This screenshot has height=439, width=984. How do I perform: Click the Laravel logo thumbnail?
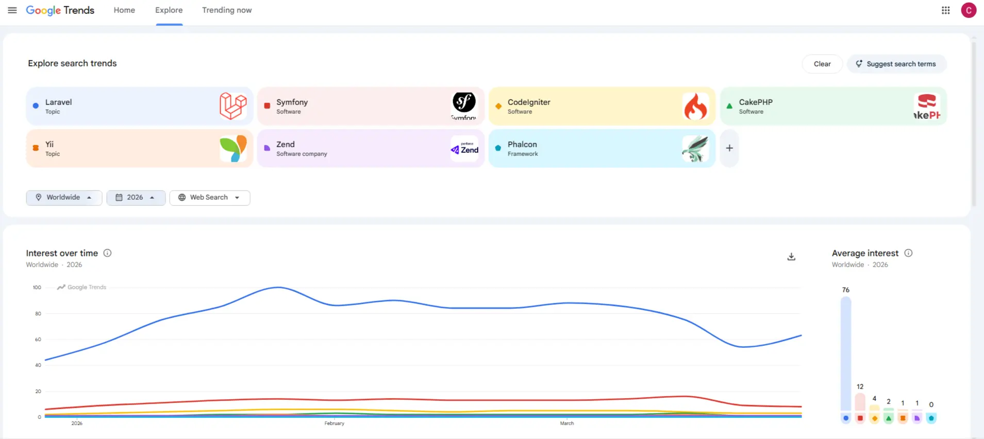click(x=233, y=106)
